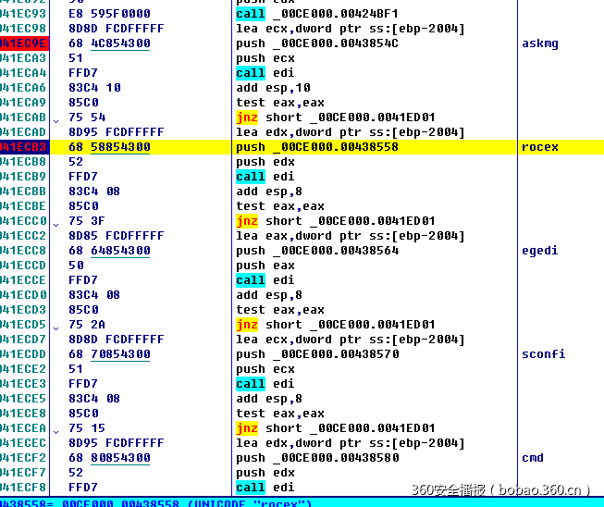This screenshot has width=604, height=507.
Task: Select hex bytes 68 64854300
Action: pyautogui.click(x=109, y=251)
